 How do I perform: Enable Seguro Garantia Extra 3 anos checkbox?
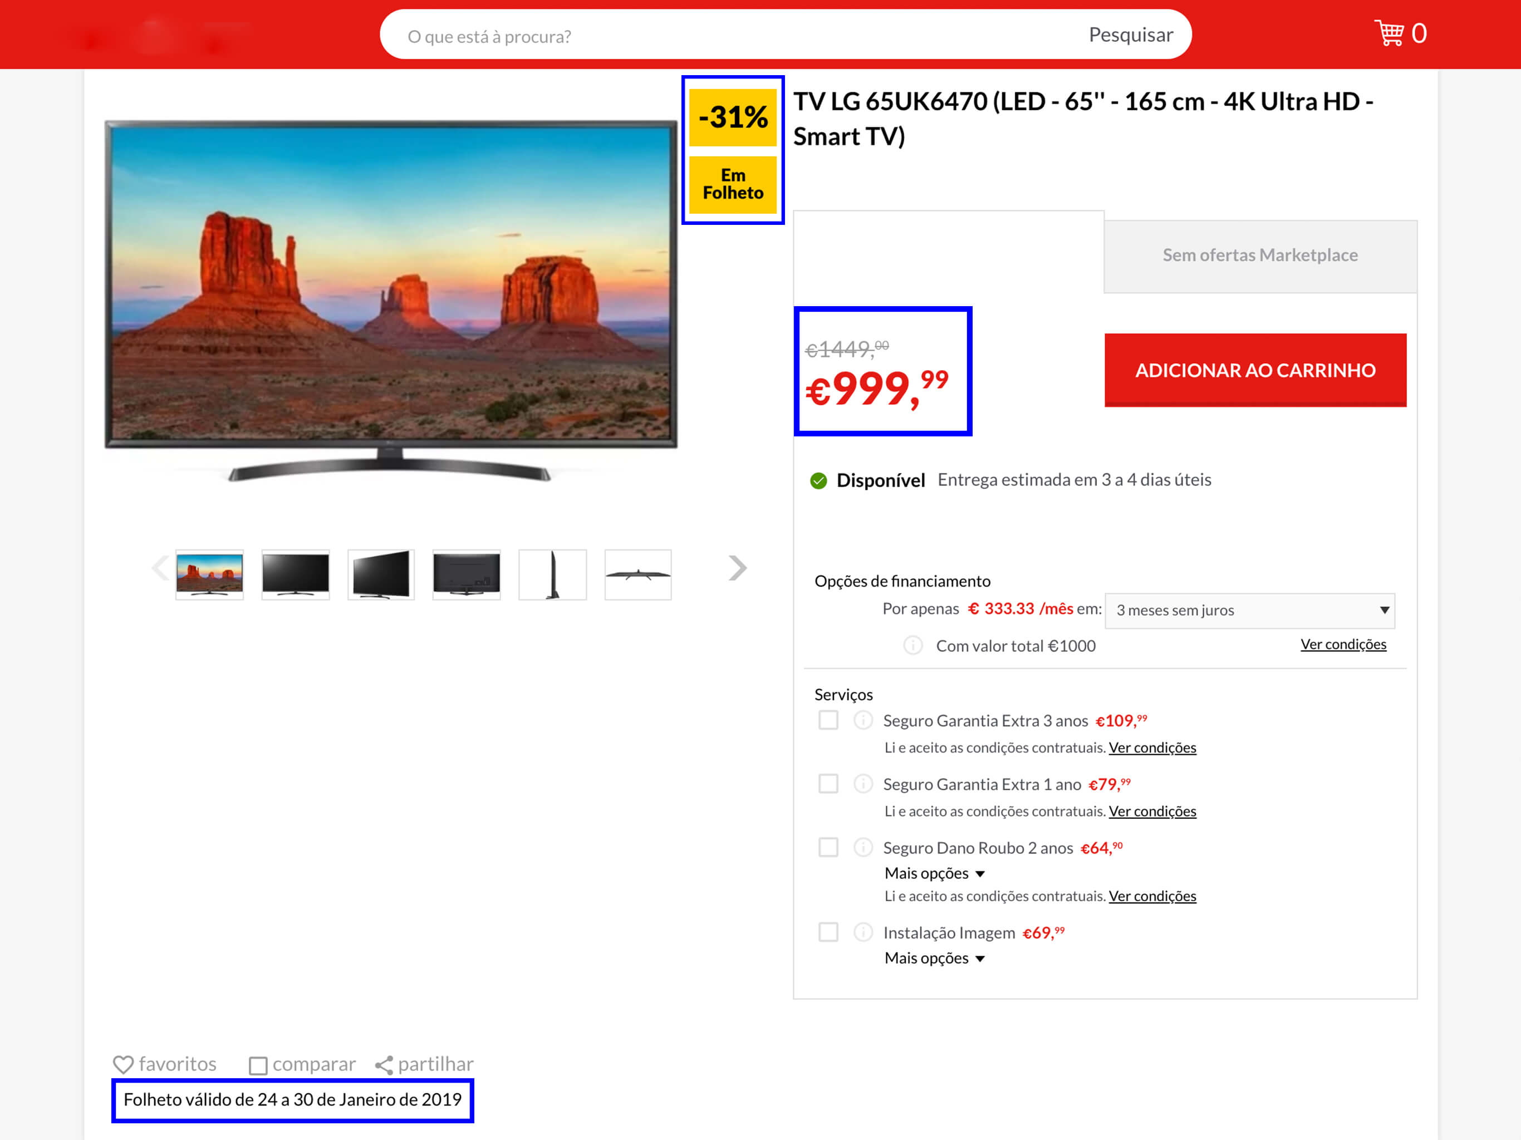[x=828, y=720]
